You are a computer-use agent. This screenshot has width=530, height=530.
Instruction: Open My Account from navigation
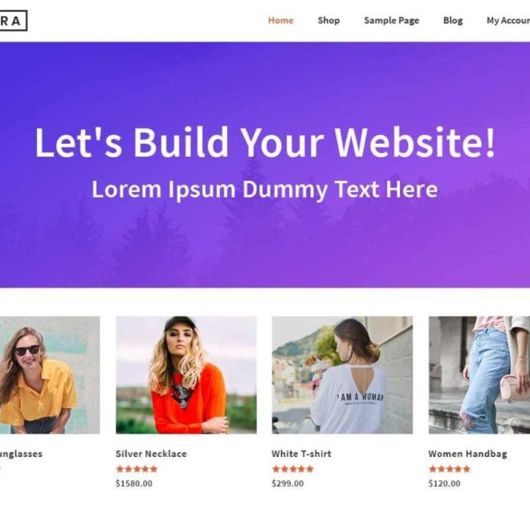tap(508, 21)
